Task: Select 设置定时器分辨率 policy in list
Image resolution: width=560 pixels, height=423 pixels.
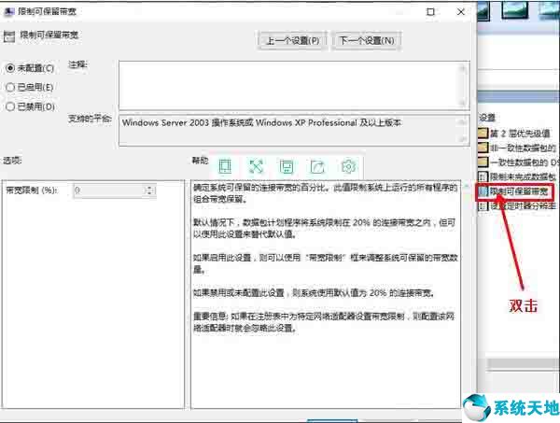Action: pos(523,206)
